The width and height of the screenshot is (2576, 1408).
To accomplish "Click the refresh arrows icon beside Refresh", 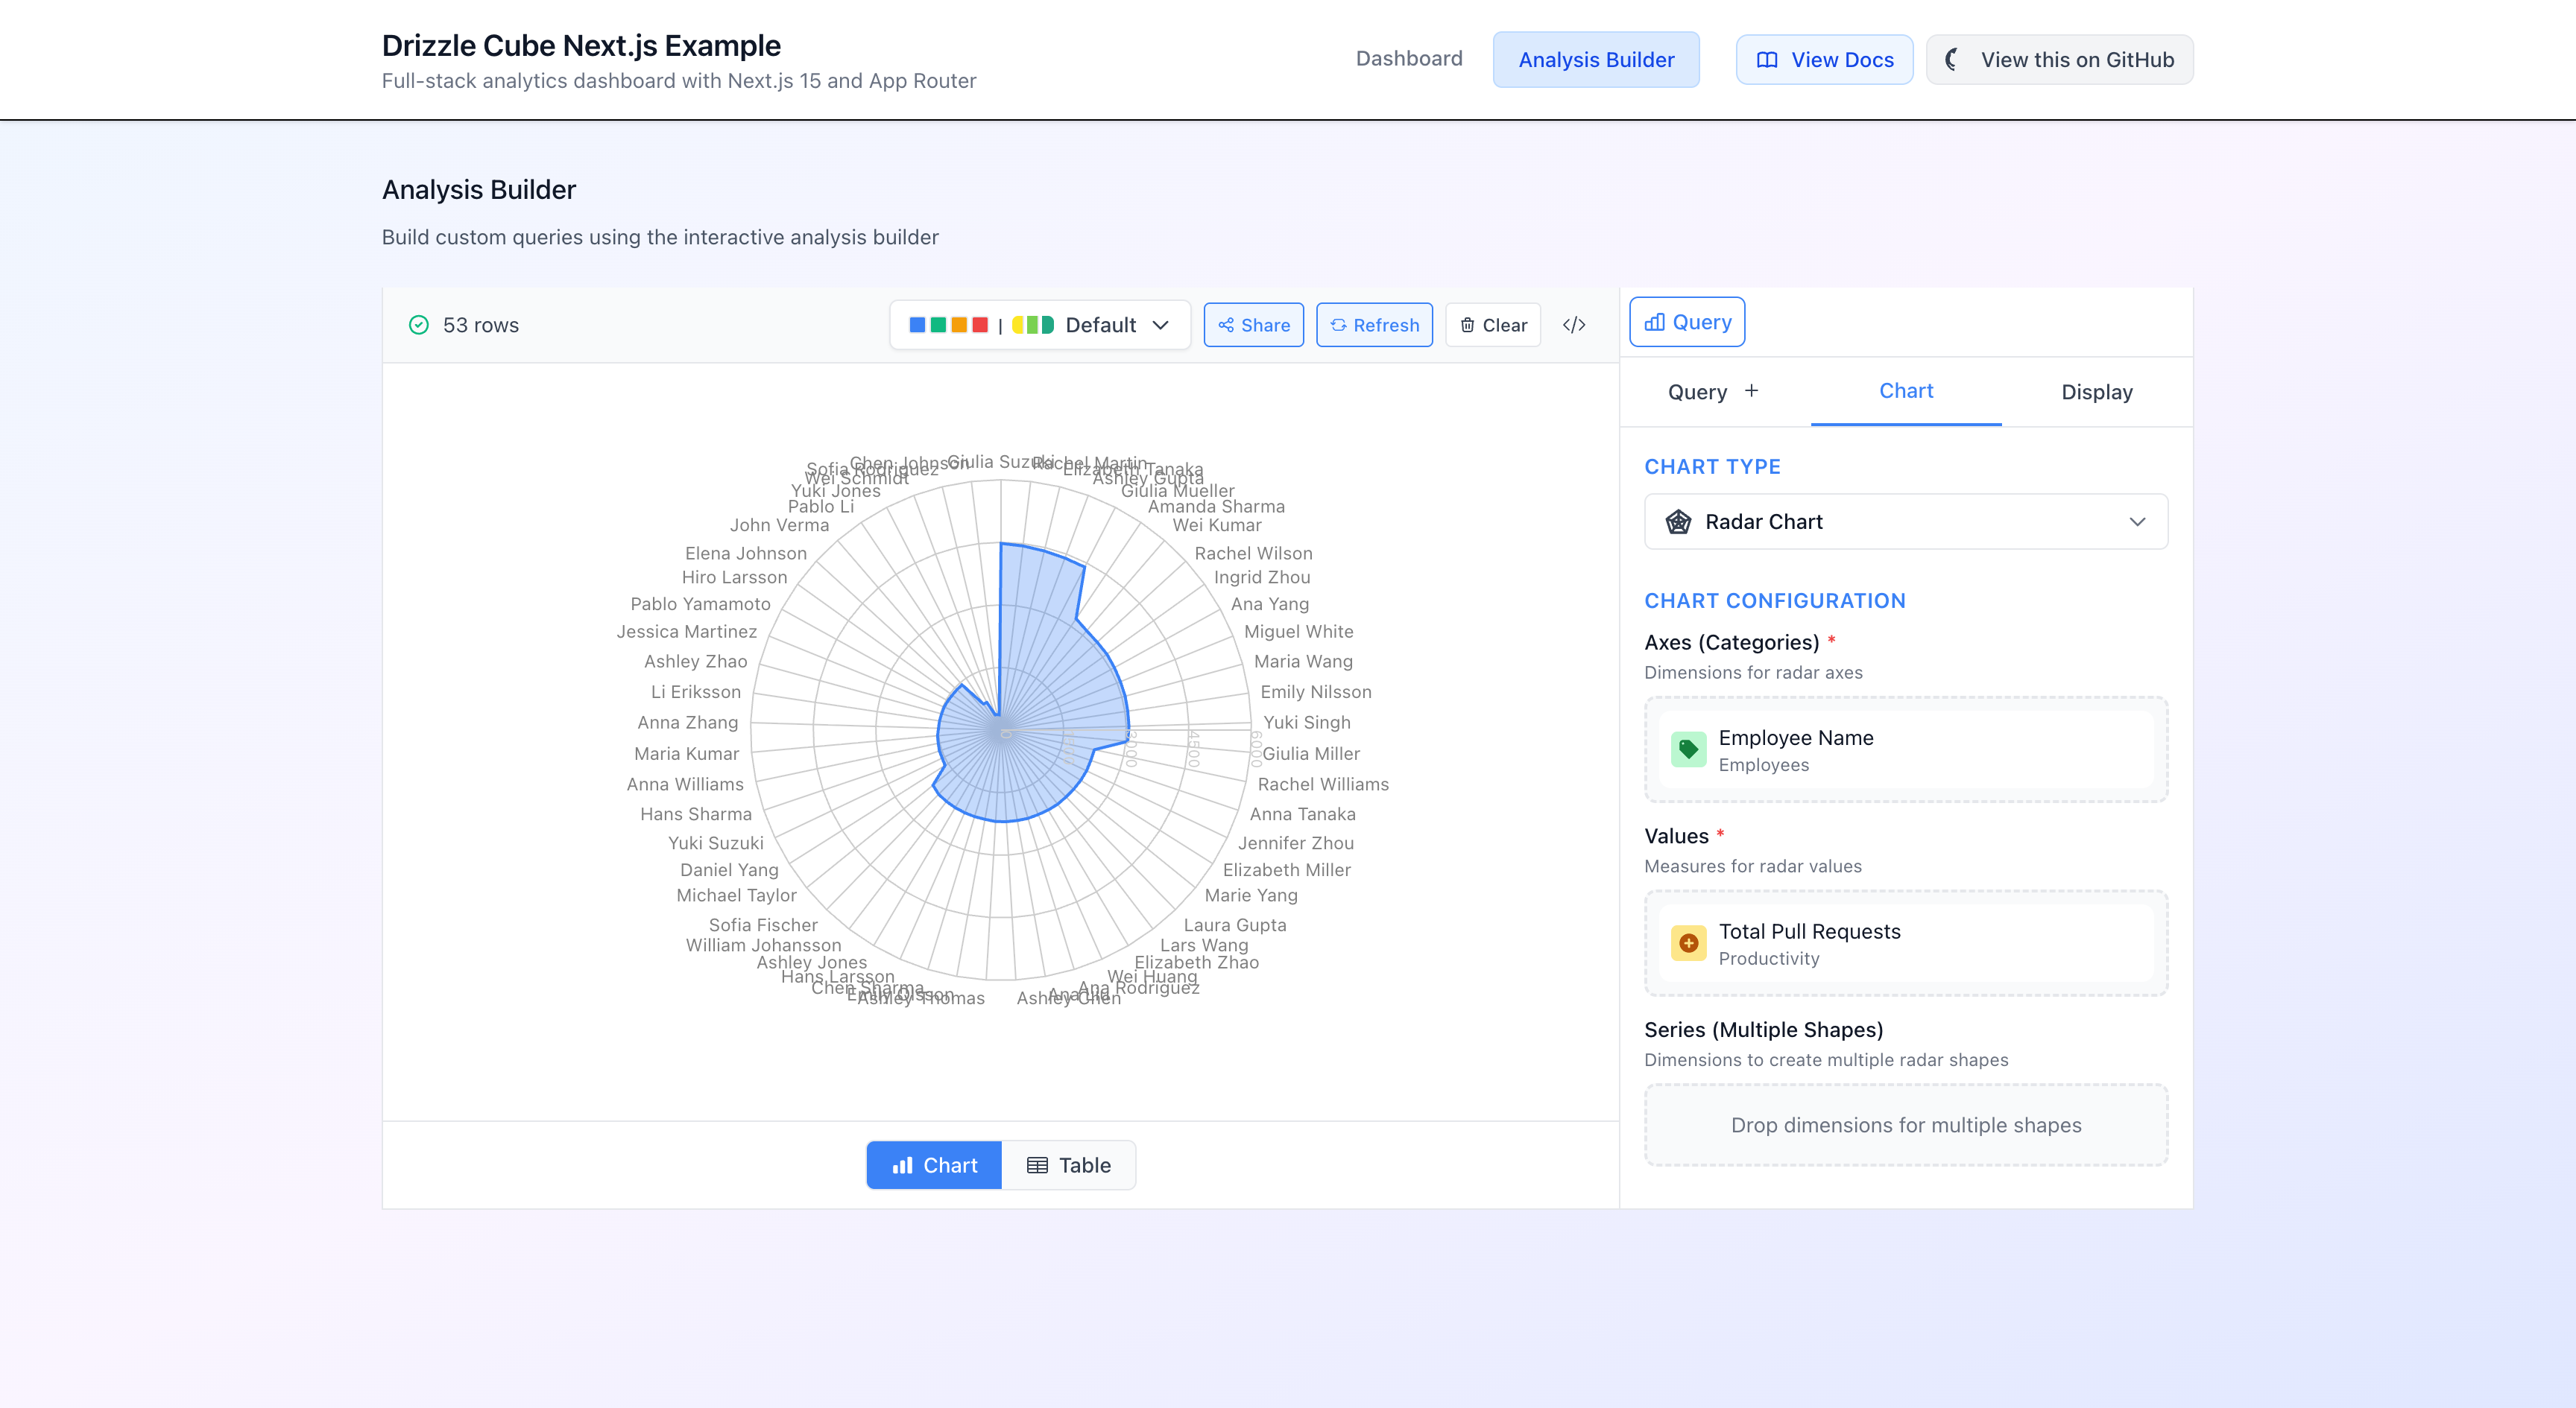I will click(1338, 325).
